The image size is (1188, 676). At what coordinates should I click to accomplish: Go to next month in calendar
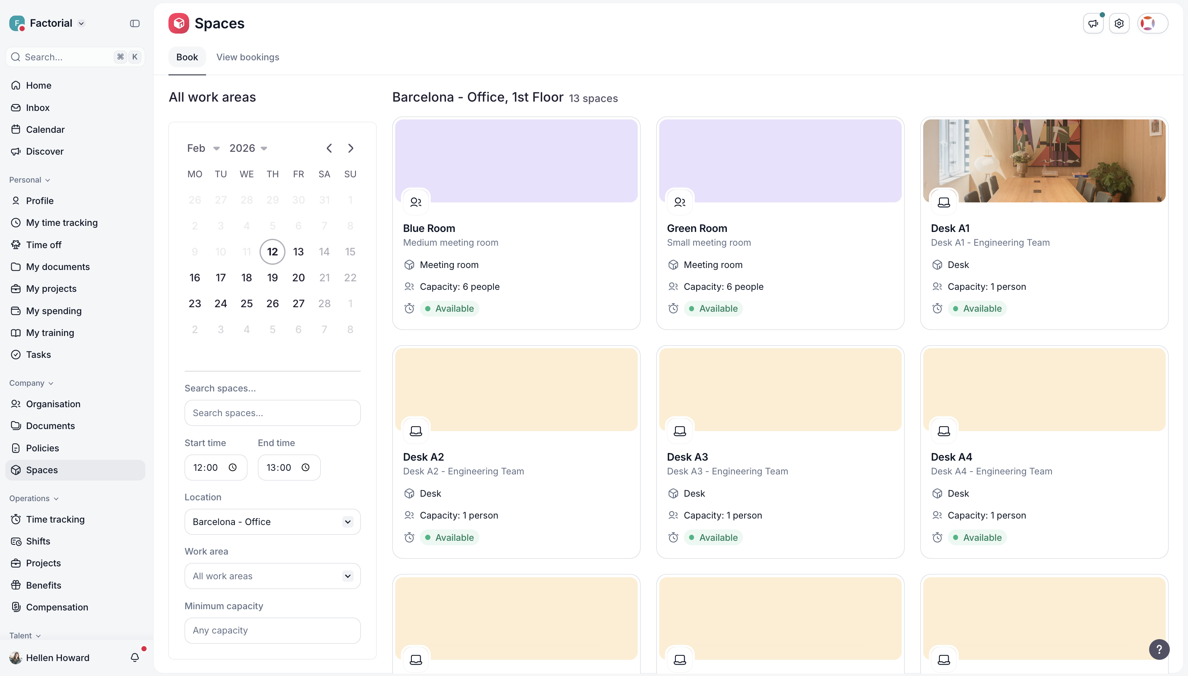pos(351,148)
